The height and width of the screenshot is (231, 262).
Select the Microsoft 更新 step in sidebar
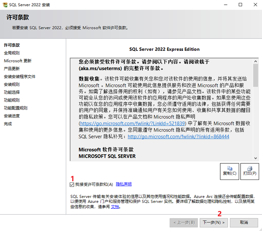point(18,61)
